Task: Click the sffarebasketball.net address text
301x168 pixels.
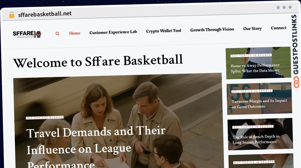Action: tap(45, 14)
